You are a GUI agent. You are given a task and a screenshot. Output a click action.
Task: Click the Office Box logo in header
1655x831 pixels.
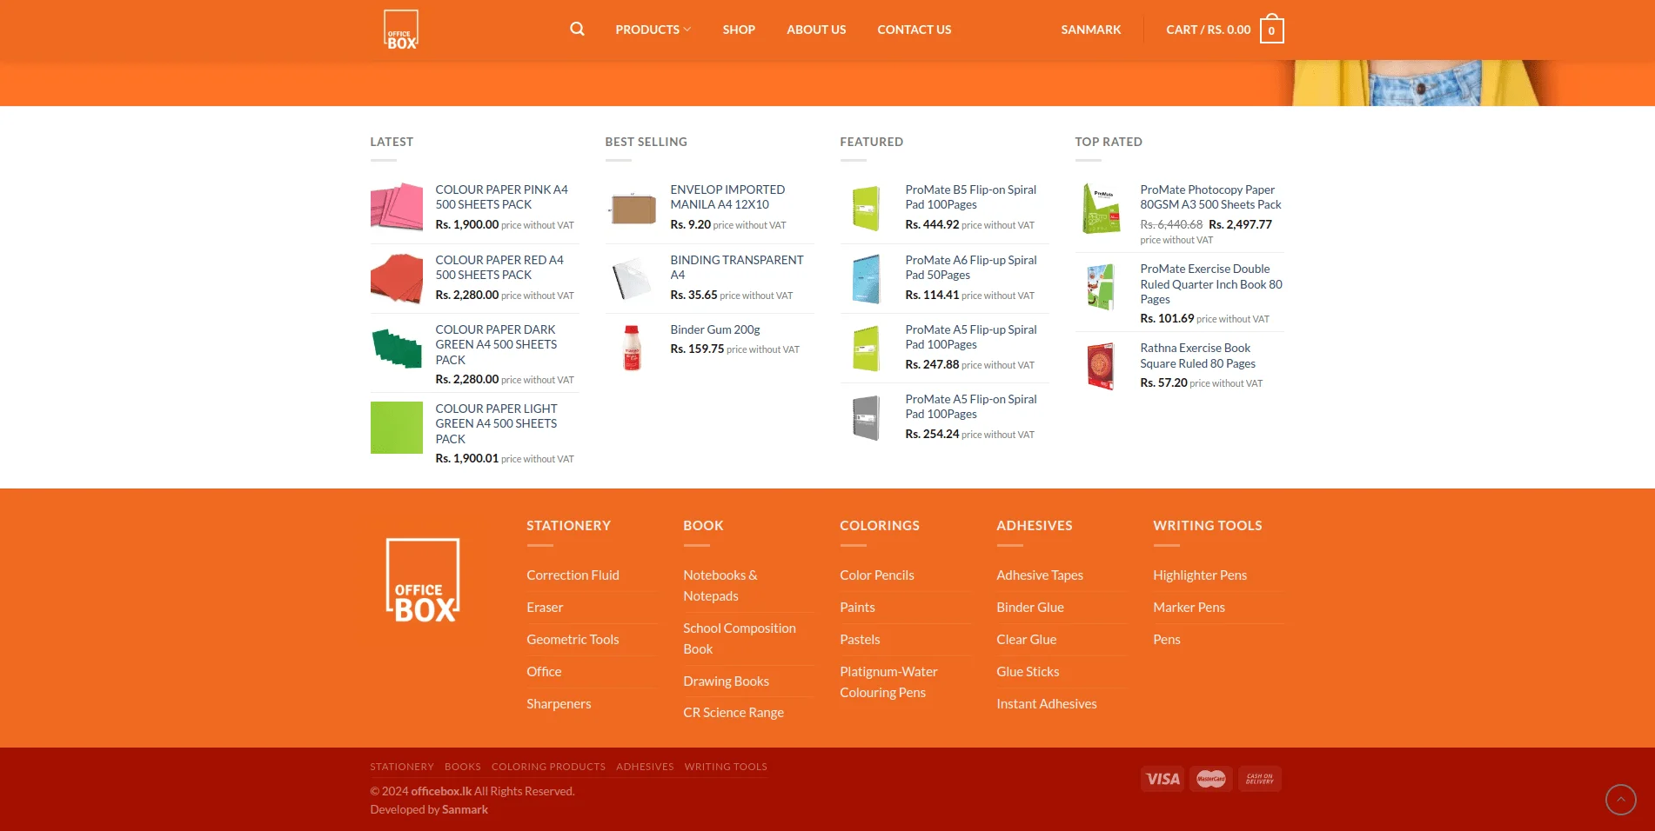pos(401,30)
